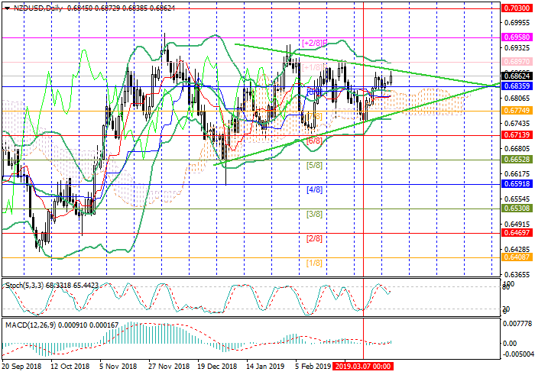Click the 12 Oct 2018 date label
This screenshot has height=375, width=535.
pos(70,367)
